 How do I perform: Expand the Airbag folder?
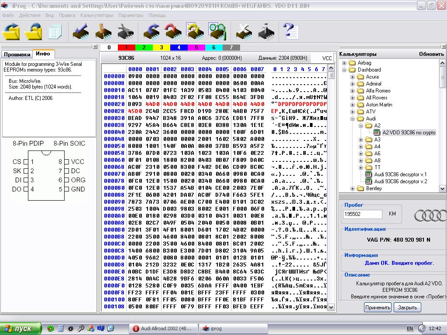pyautogui.click(x=344, y=63)
